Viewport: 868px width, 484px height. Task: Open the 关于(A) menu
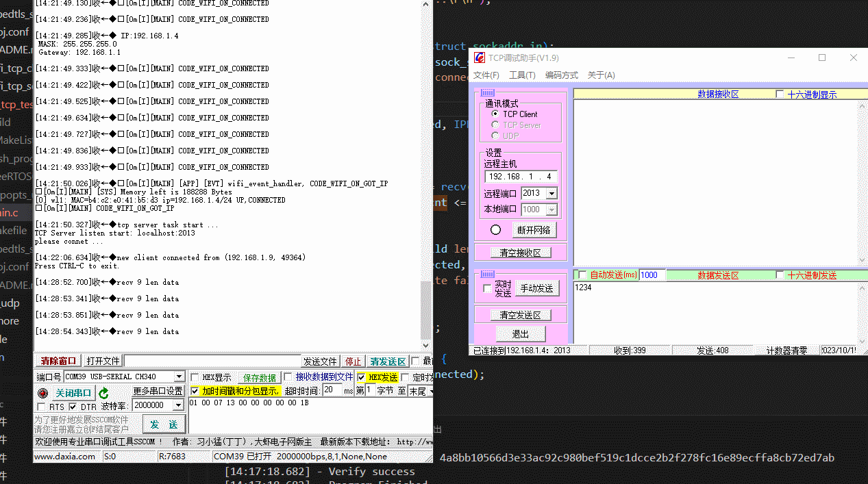tap(602, 75)
